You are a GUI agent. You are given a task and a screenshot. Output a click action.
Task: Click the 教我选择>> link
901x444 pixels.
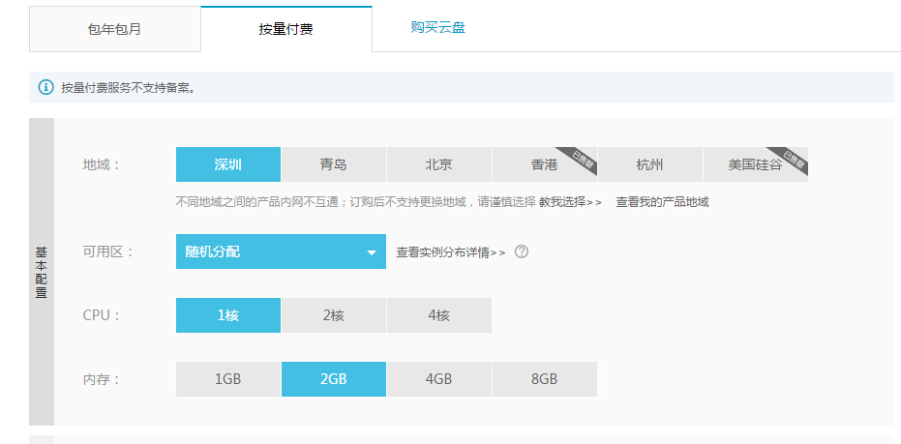tap(570, 202)
